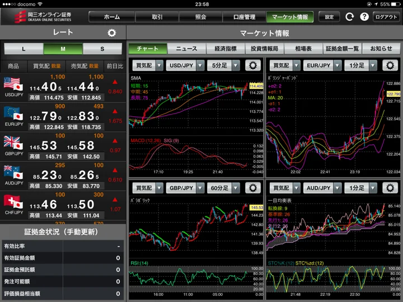Open the 取引 menu button
The image size is (403, 302).
point(157,17)
